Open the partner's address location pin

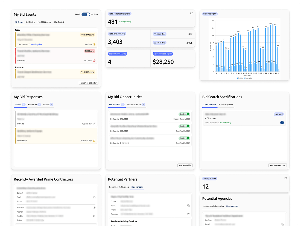click(x=188, y=214)
